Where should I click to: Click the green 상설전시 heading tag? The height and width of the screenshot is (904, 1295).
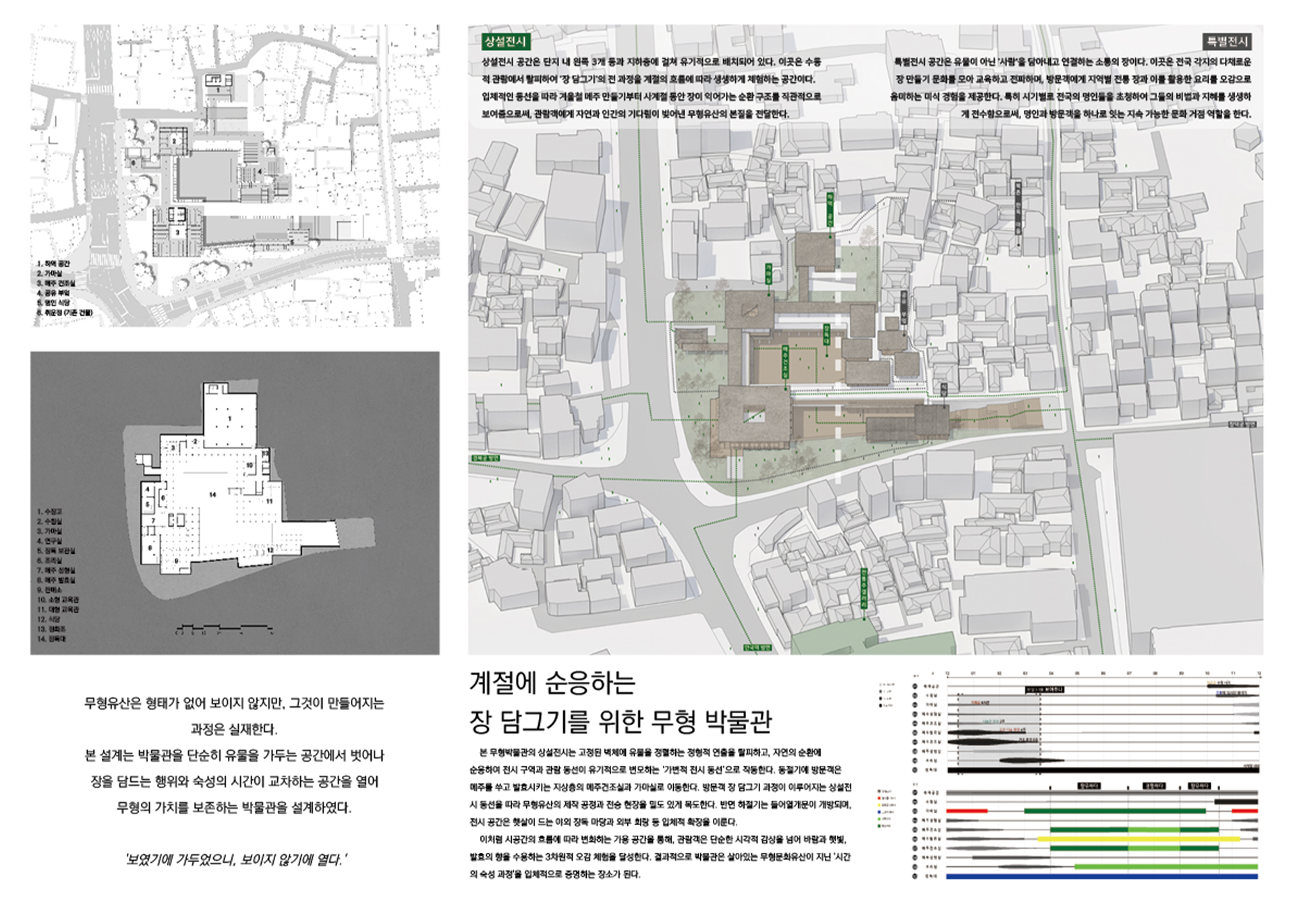click(506, 42)
